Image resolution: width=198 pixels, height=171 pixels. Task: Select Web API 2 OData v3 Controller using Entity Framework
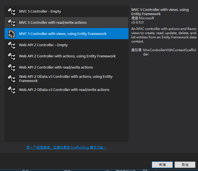[66, 79]
